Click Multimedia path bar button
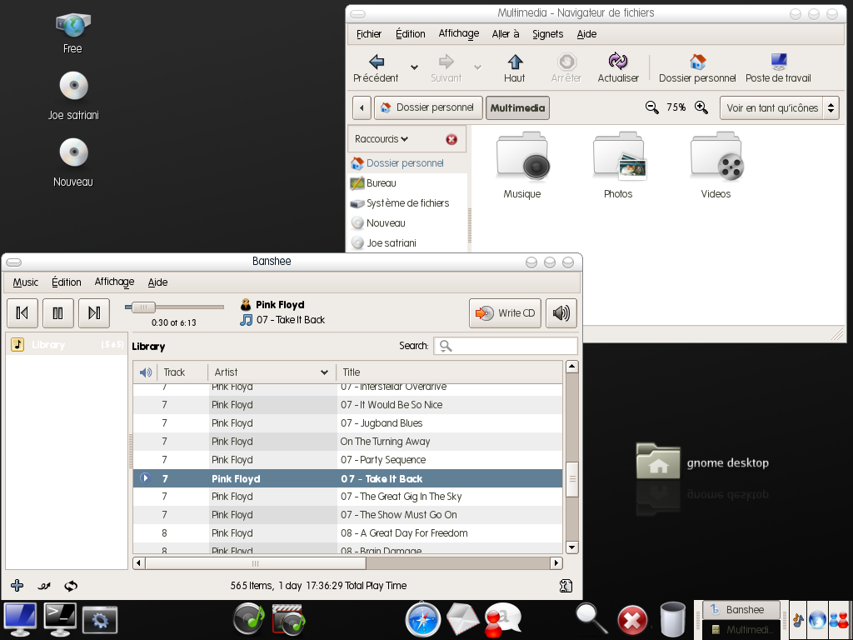This screenshot has width=853, height=640. [517, 107]
